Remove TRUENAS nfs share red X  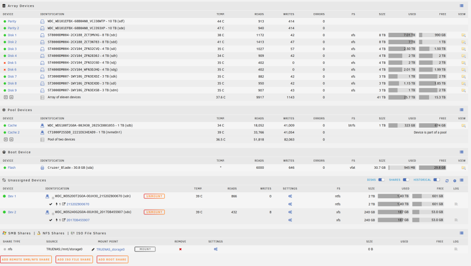(180, 249)
